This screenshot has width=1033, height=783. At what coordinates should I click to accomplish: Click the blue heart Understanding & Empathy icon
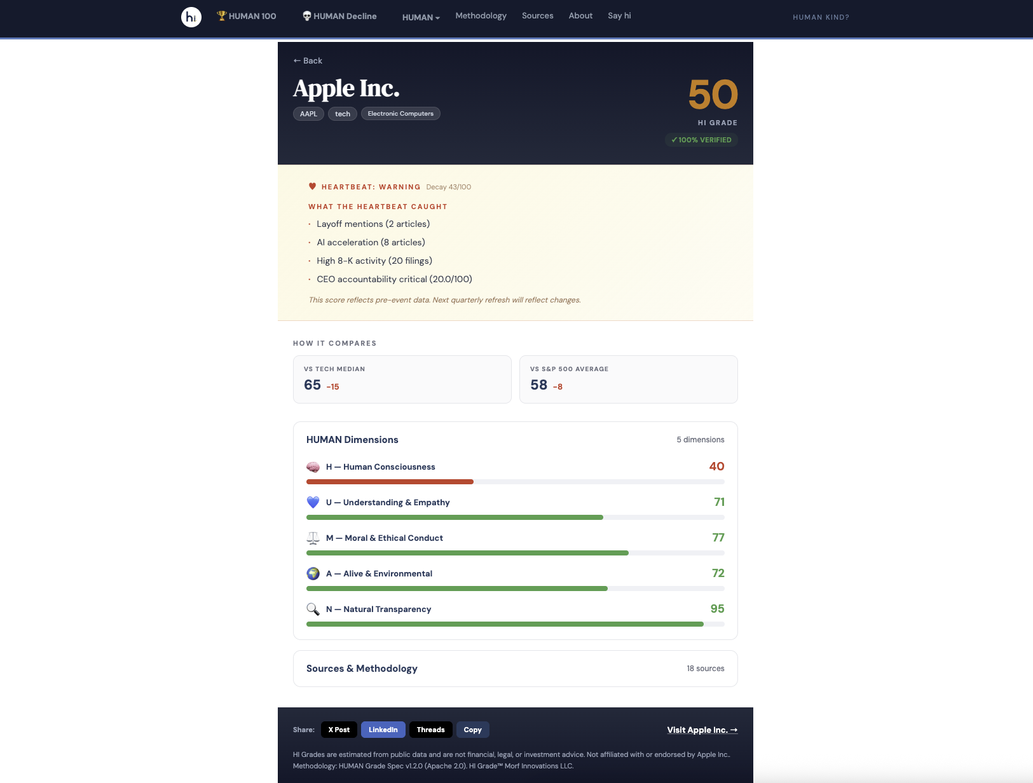point(313,503)
